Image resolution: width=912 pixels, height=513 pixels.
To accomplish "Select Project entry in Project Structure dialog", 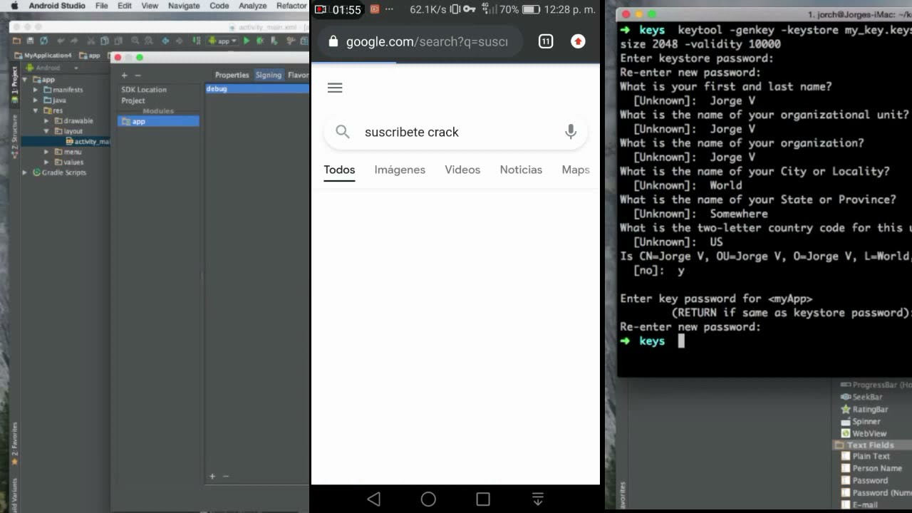I will 133,100.
